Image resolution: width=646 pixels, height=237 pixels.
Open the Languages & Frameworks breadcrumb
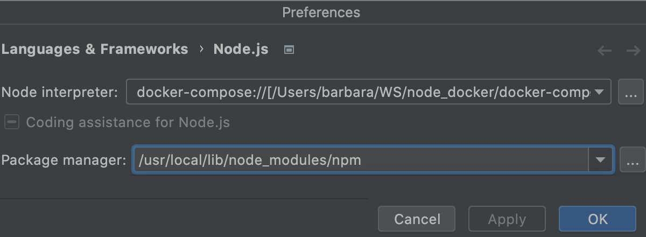95,49
